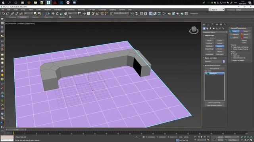Screen dimensions: 254x142
Task: Enable the Display as Shaded checkbox
Action: tap(231, 60)
